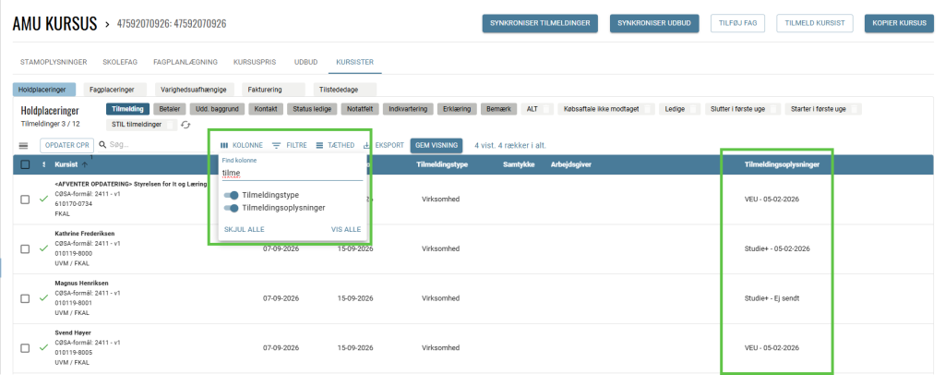945x375 pixels.
Task: Toggle the Tilmeldingsoplysninger column switch
Action: point(232,208)
